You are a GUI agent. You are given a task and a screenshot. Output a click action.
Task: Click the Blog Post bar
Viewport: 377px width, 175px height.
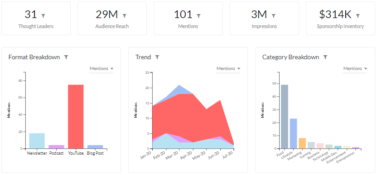coord(95,147)
